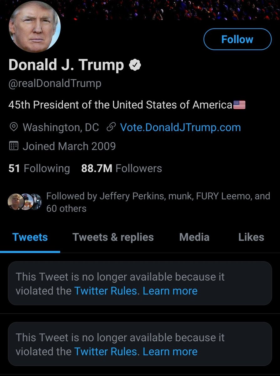Go to the Likes tab
Viewport: 280px width, 376px height.
point(251,237)
